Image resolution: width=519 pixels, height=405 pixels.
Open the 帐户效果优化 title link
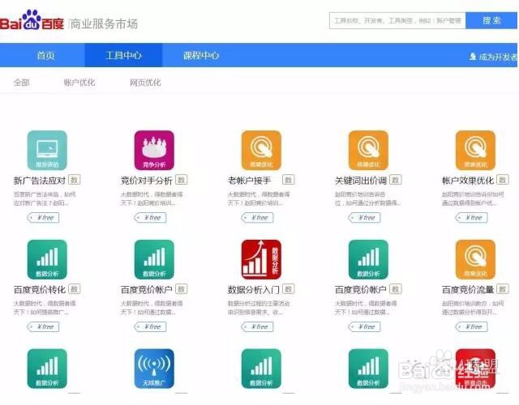pyautogui.click(x=468, y=180)
